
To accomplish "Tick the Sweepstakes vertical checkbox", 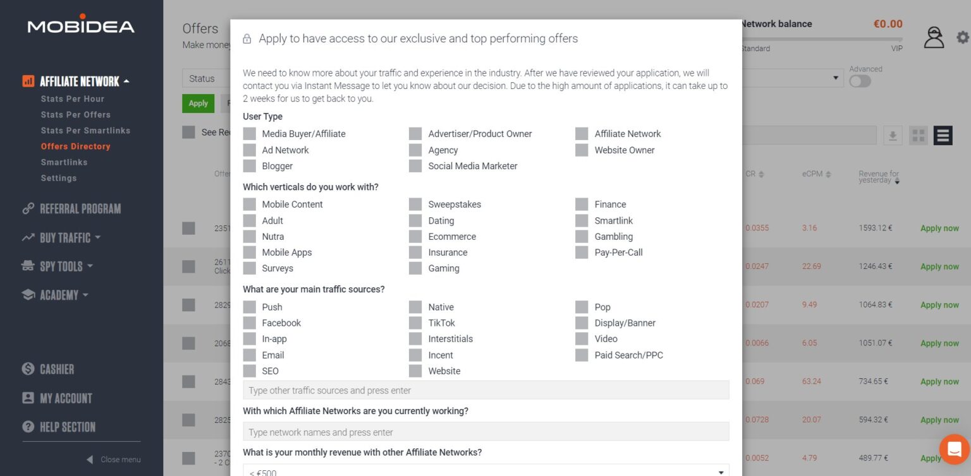I will [415, 205].
